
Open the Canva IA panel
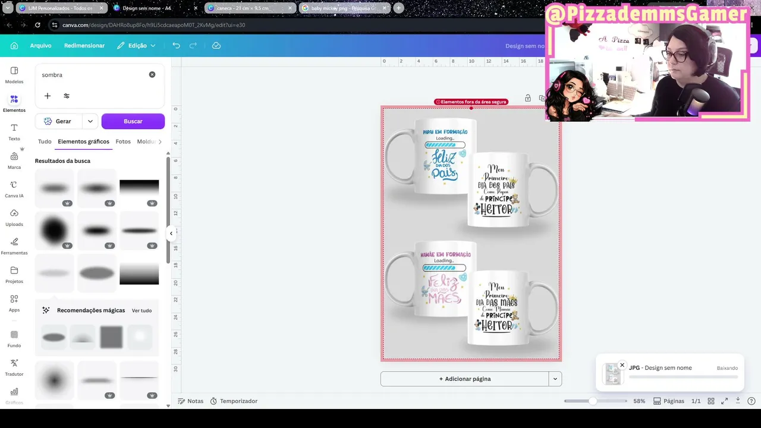[14, 189]
